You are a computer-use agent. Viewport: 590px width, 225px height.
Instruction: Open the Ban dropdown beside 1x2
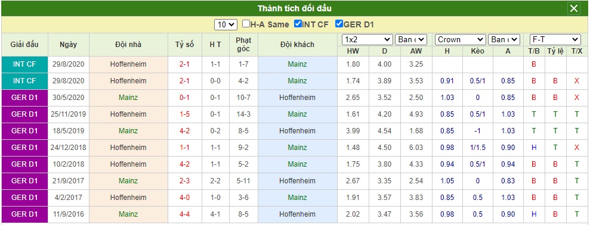[x=411, y=39]
